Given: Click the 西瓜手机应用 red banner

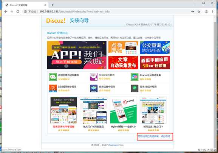Looking at the screenshot, I should 155,63.
